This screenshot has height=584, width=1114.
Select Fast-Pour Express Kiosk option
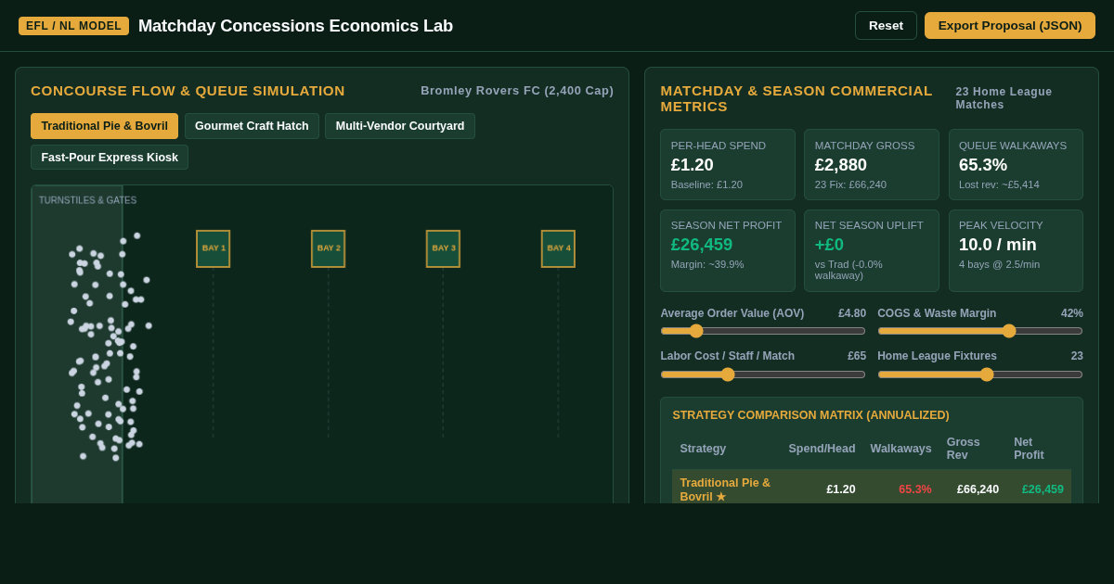[x=110, y=158]
